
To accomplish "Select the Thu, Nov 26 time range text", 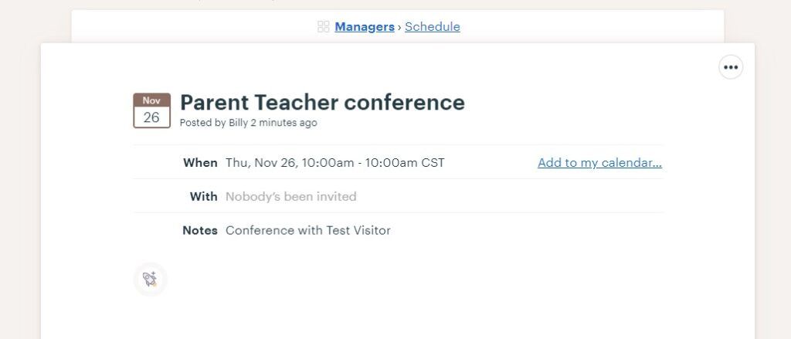I will (x=335, y=163).
